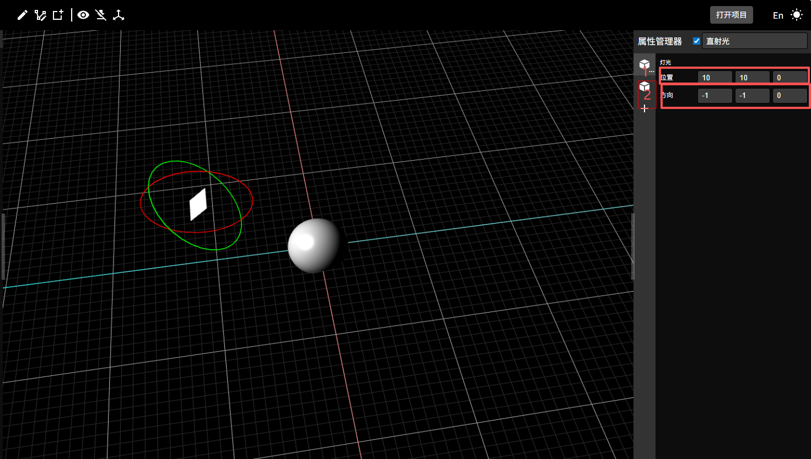This screenshot has height=459, width=811.
Task: Click the add new object icon
Action: [x=58, y=15]
